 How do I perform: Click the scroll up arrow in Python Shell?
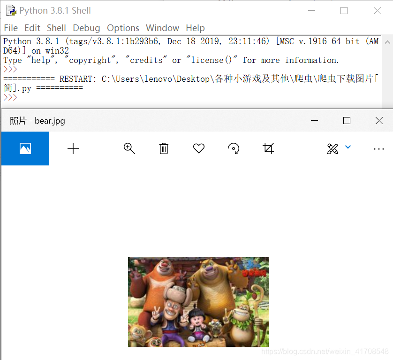[x=387, y=42]
